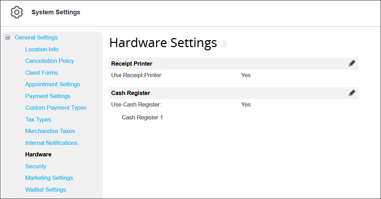Click the Use Receipt Printer label
Screen dimensions: 381x199
pyautogui.click(x=137, y=75)
